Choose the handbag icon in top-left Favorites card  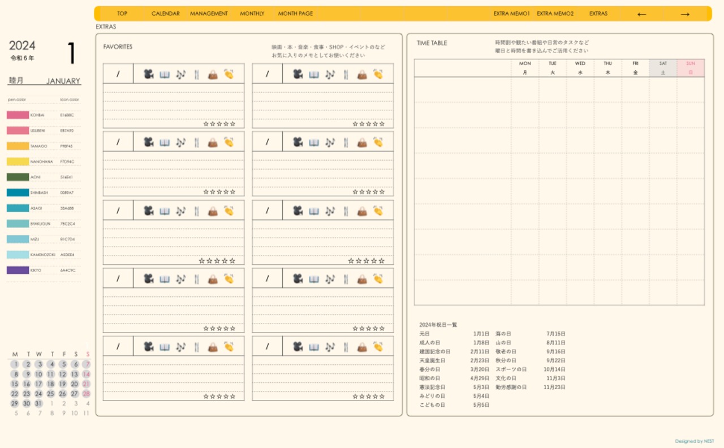click(x=213, y=74)
